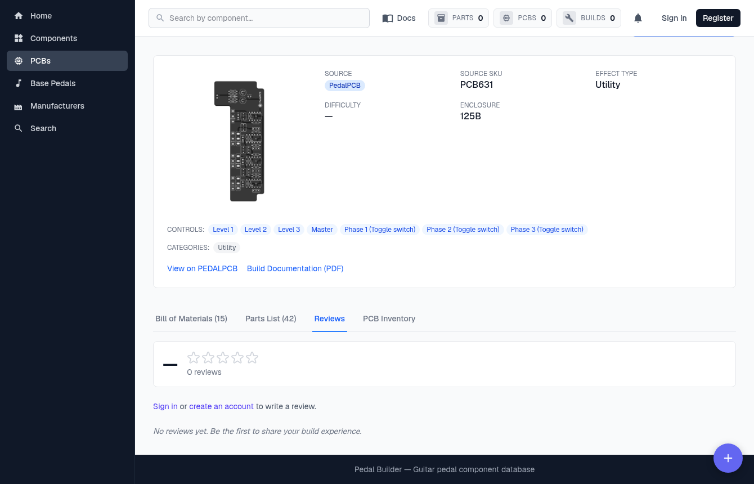Click the Parts archive box icon
The width and height of the screenshot is (754, 484).
pos(441,18)
